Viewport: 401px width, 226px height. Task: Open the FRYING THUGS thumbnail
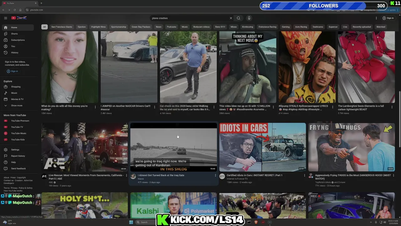point(352,147)
